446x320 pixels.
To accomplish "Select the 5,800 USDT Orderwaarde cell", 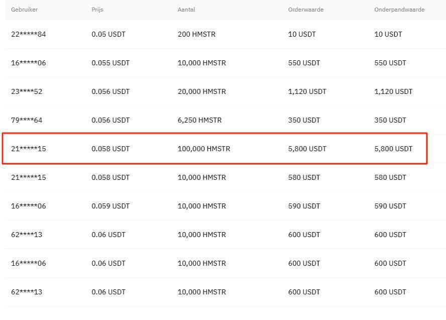I will pos(307,149).
